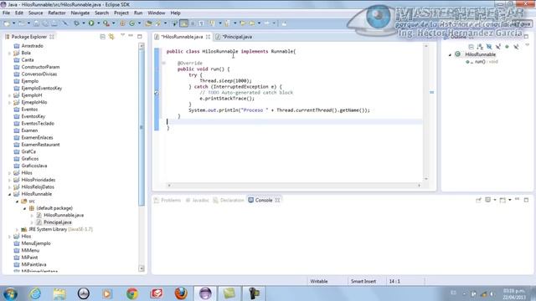Open the Refactor menu
536x301 pixels.
pos(57,13)
